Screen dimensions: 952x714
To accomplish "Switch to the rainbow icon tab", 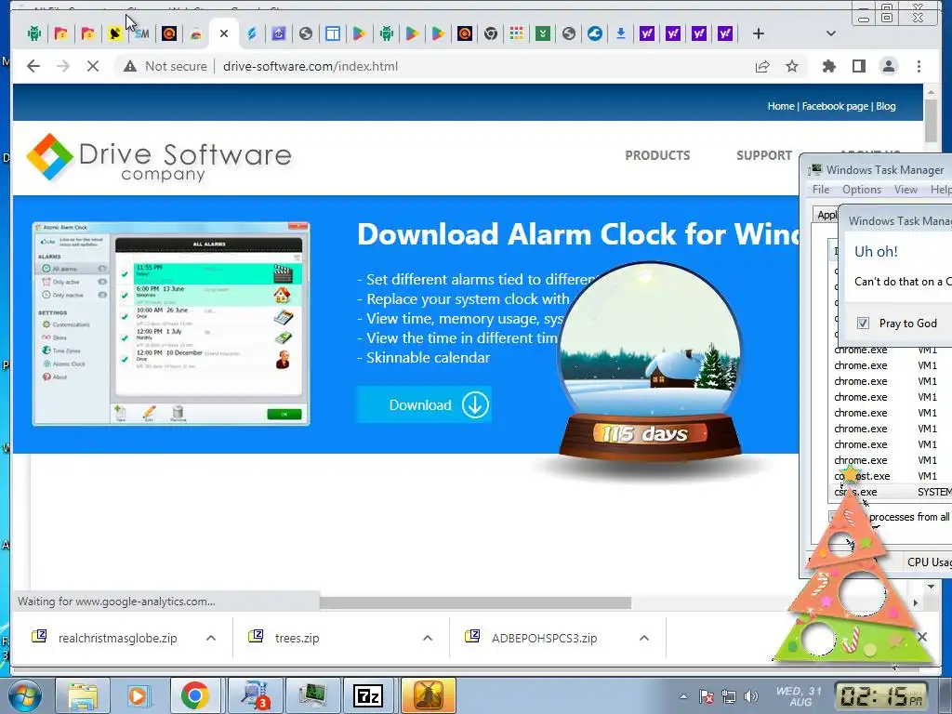I will [x=195, y=33].
